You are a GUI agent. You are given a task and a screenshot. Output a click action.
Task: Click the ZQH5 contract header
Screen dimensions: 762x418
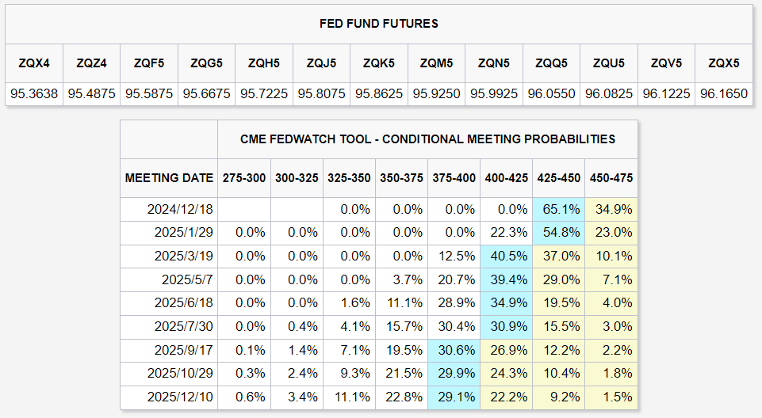pyautogui.click(x=264, y=63)
